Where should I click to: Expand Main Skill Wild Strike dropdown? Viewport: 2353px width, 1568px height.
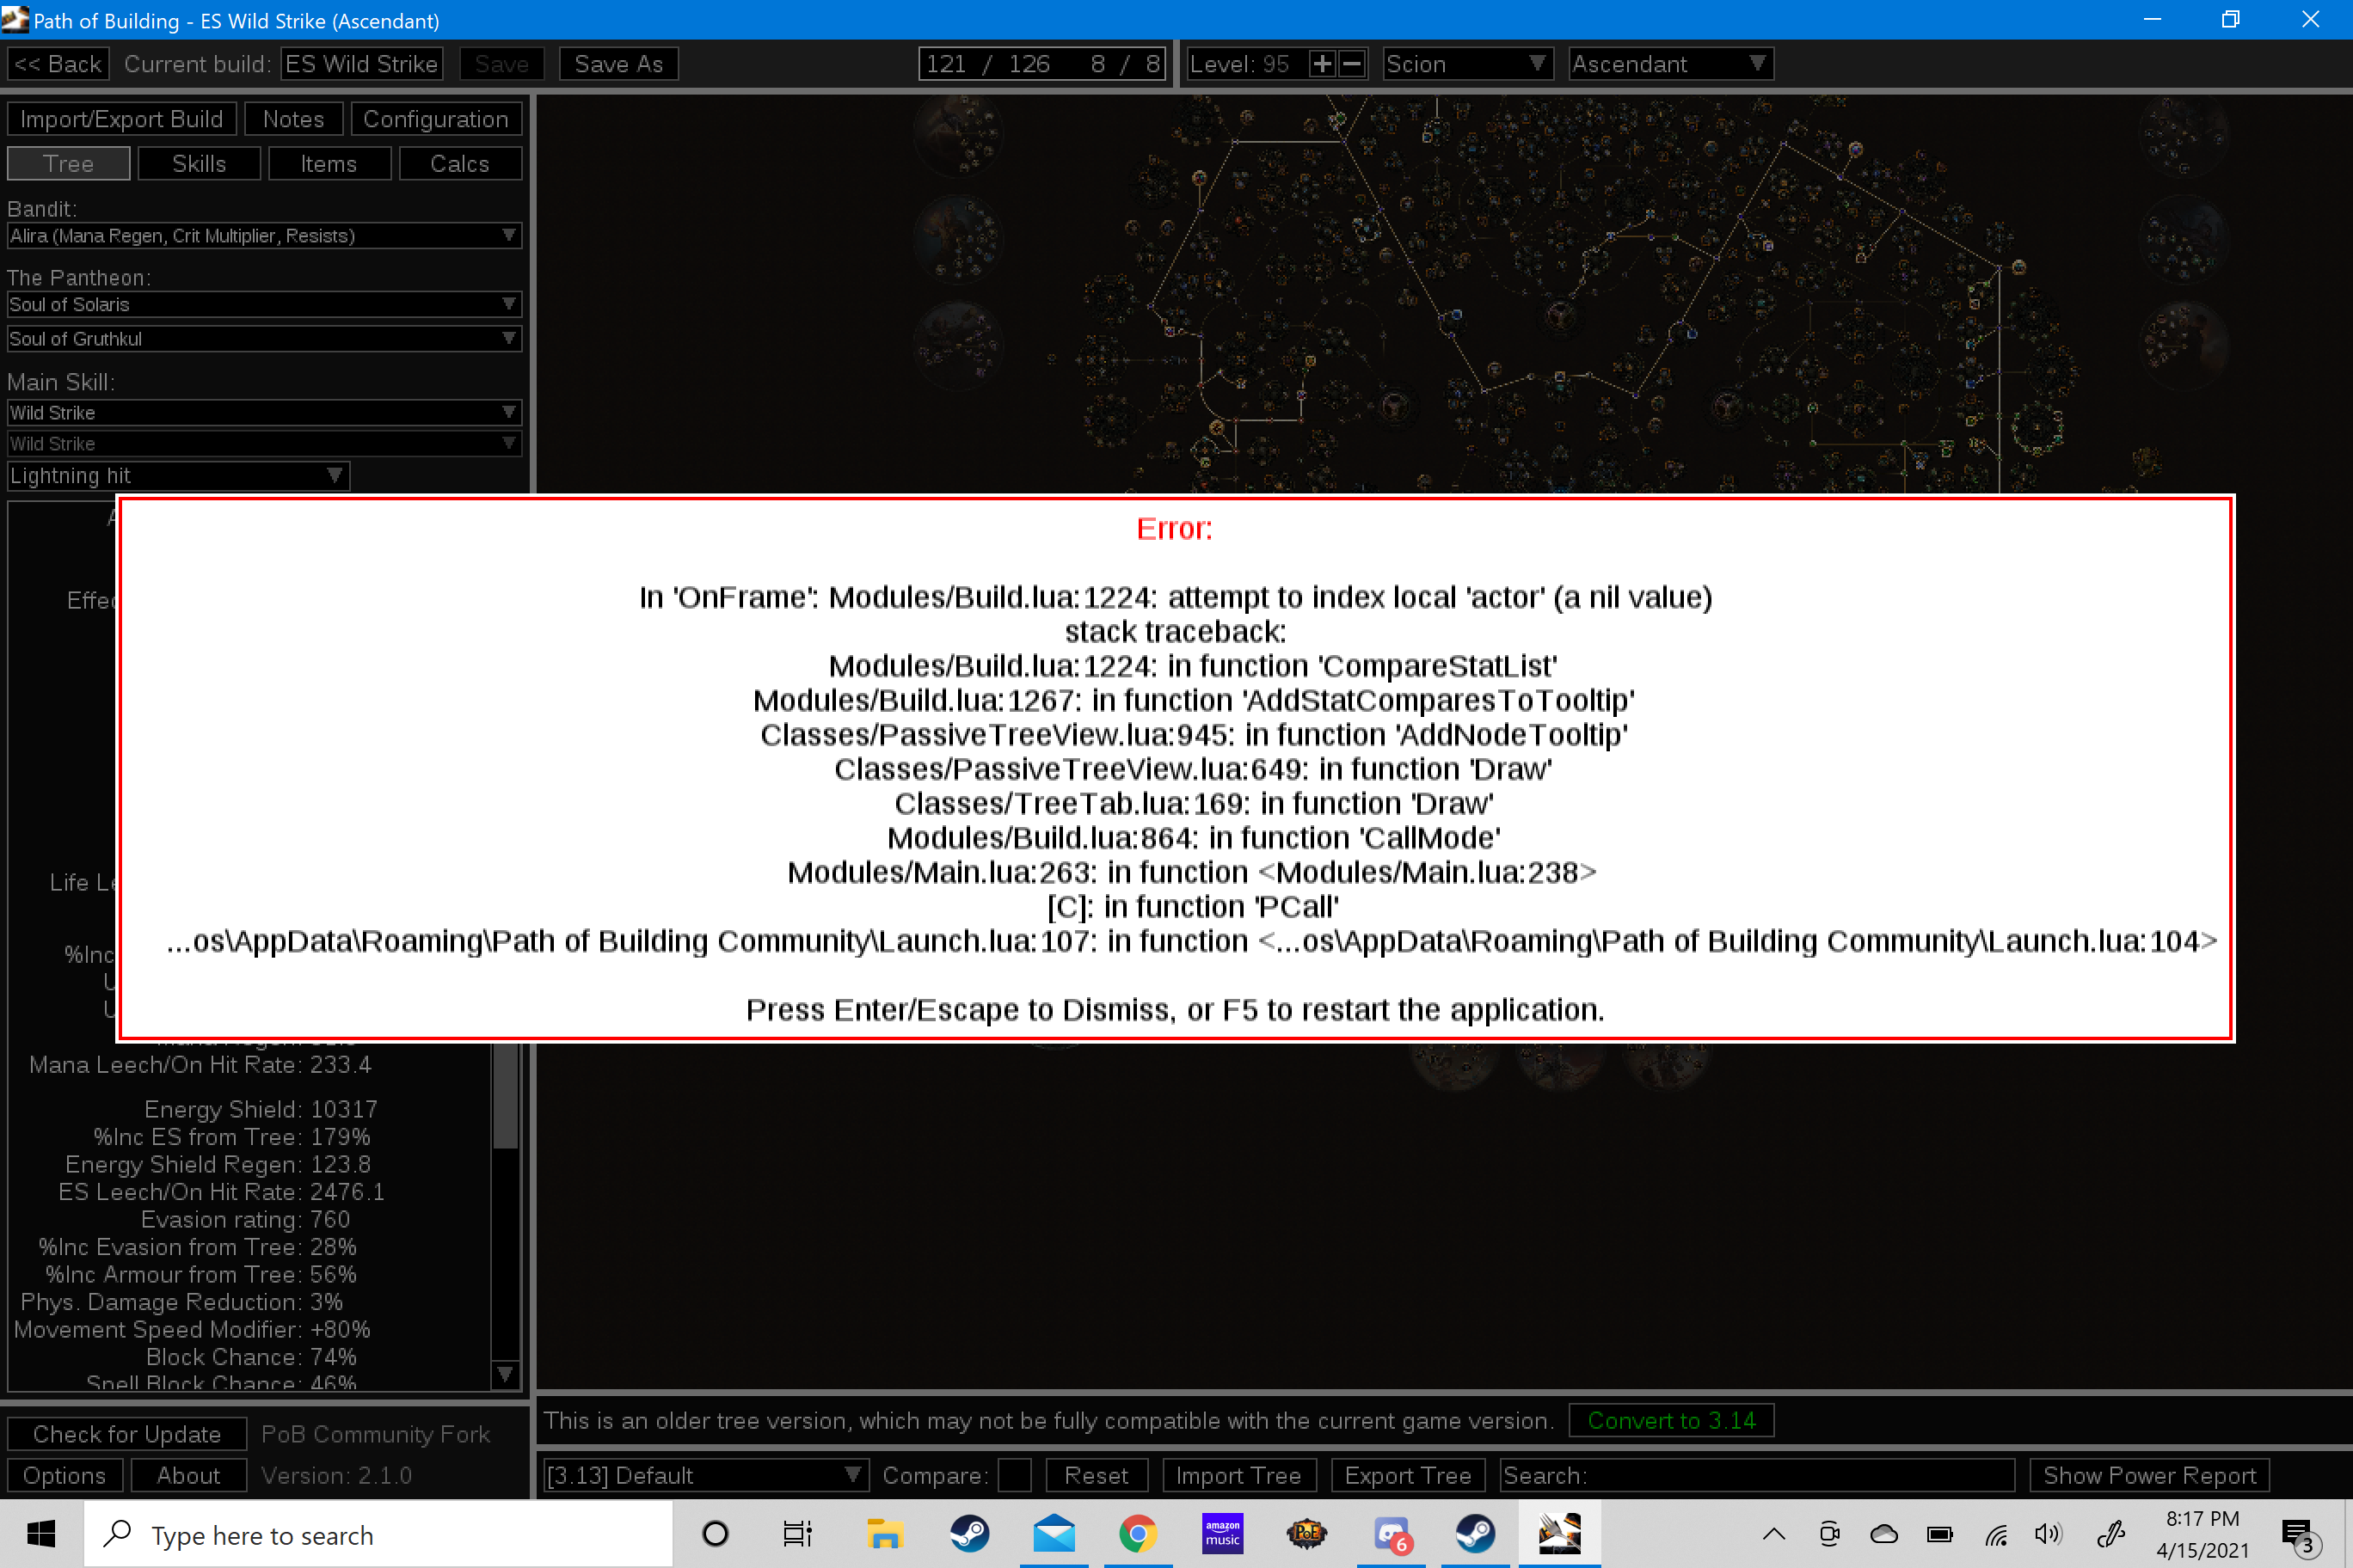264,412
